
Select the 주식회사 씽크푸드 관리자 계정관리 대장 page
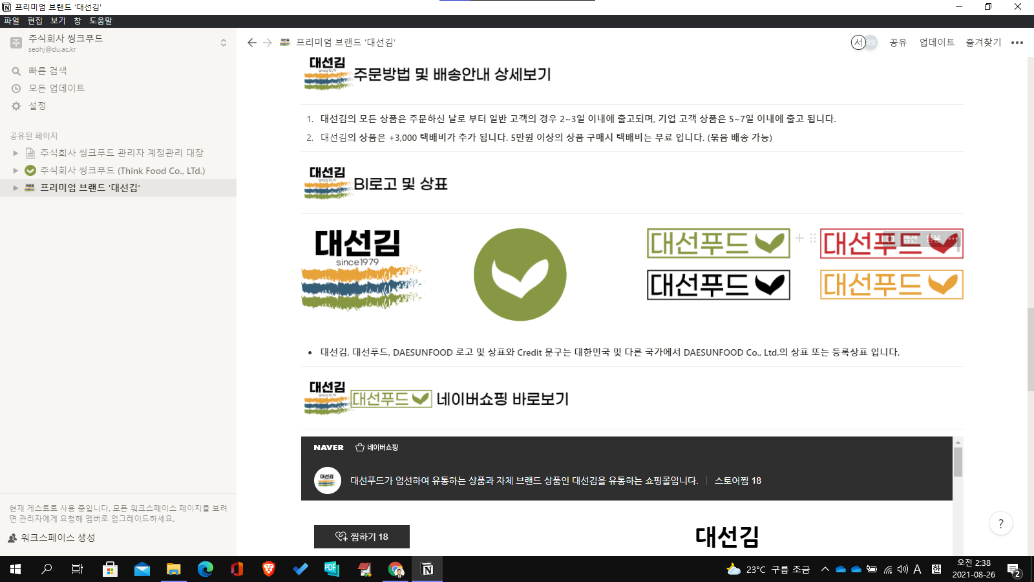point(121,153)
